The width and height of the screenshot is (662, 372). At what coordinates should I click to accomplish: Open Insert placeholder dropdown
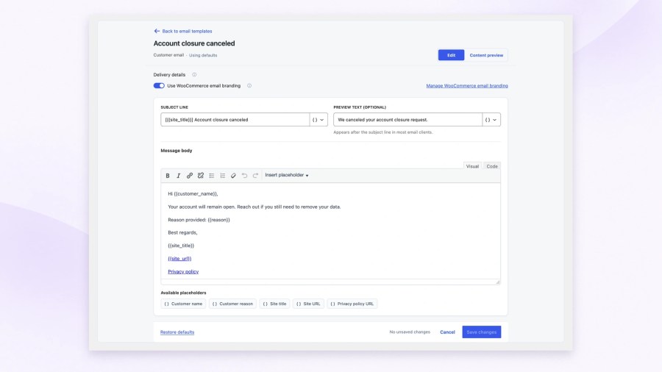point(287,175)
